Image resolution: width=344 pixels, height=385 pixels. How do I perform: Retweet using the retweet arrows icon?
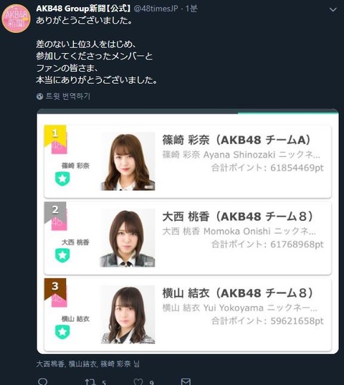pyautogui.click(x=90, y=381)
